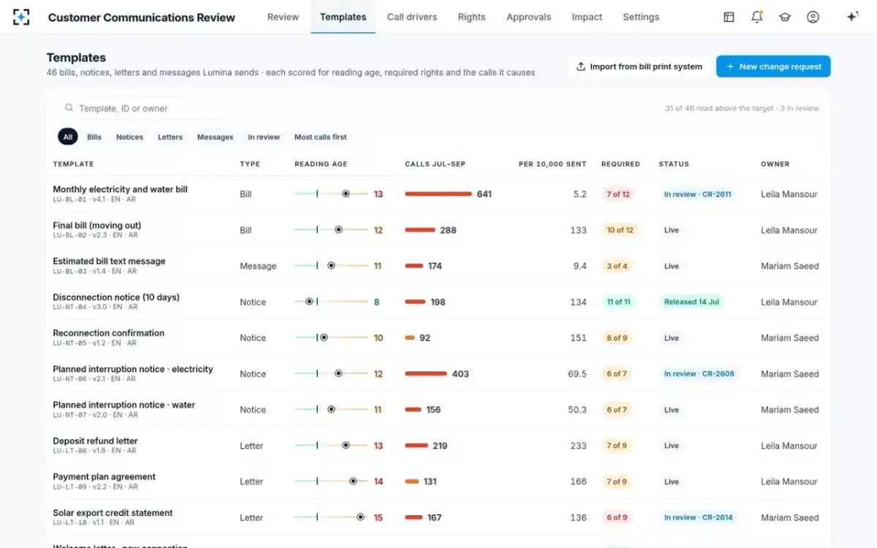The width and height of the screenshot is (877, 548).
Task: Open the Call drivers tab
Action: pyautogui.click(x=412, y=17)
